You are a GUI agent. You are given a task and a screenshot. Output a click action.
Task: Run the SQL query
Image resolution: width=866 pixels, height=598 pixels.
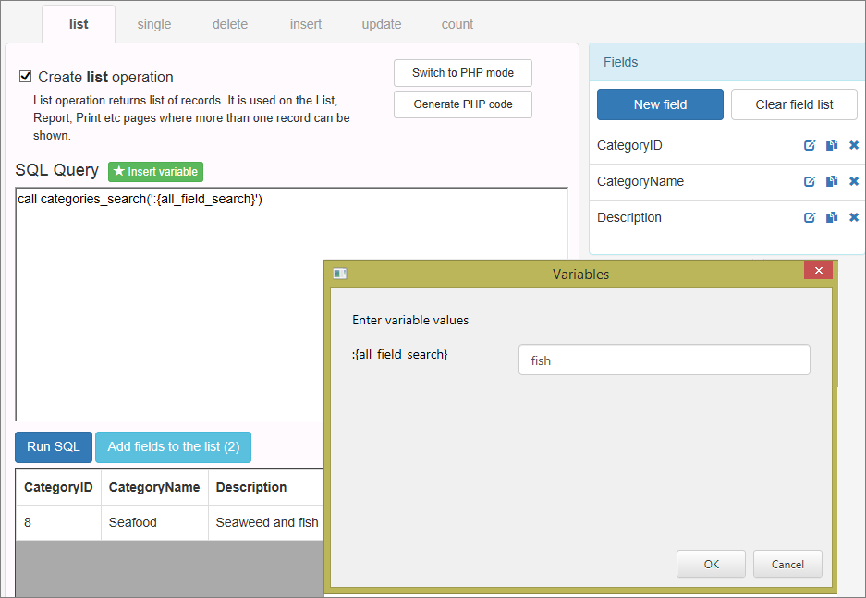(x=53, y=446)
